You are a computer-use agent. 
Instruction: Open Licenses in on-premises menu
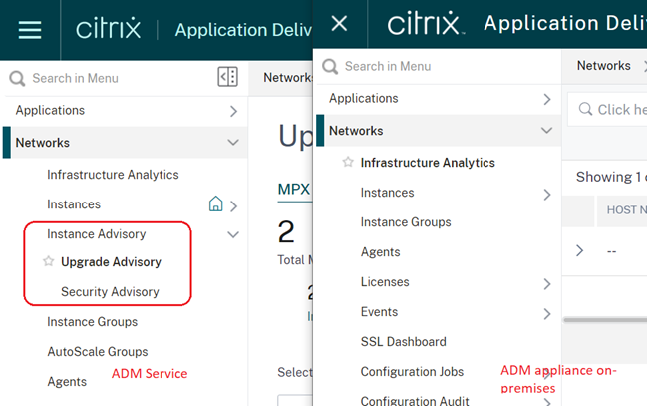pos(385,282)
